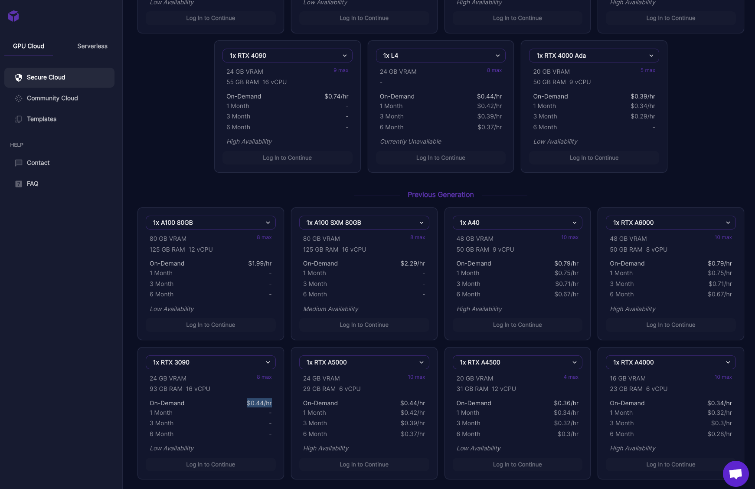Expand the 1x RTX 4090 dropdown
This screenshot has width=755, height=489.
(288, 56)
